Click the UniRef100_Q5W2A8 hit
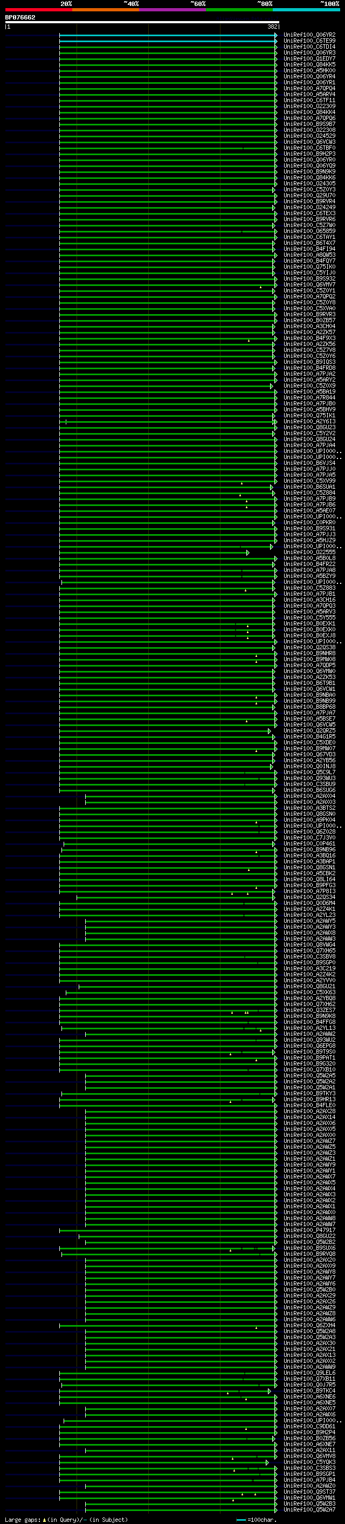 [x=309, y=1332]
